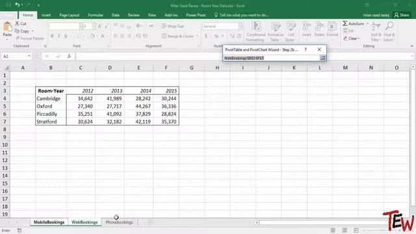Click the Delete cells icon
This screenshot has height=234, width=416.
[319, 27]
